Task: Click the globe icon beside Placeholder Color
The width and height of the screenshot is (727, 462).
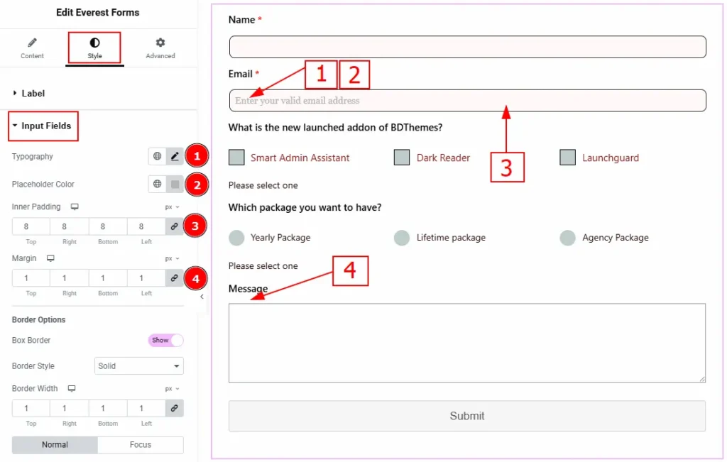Action: click(158, 185)
